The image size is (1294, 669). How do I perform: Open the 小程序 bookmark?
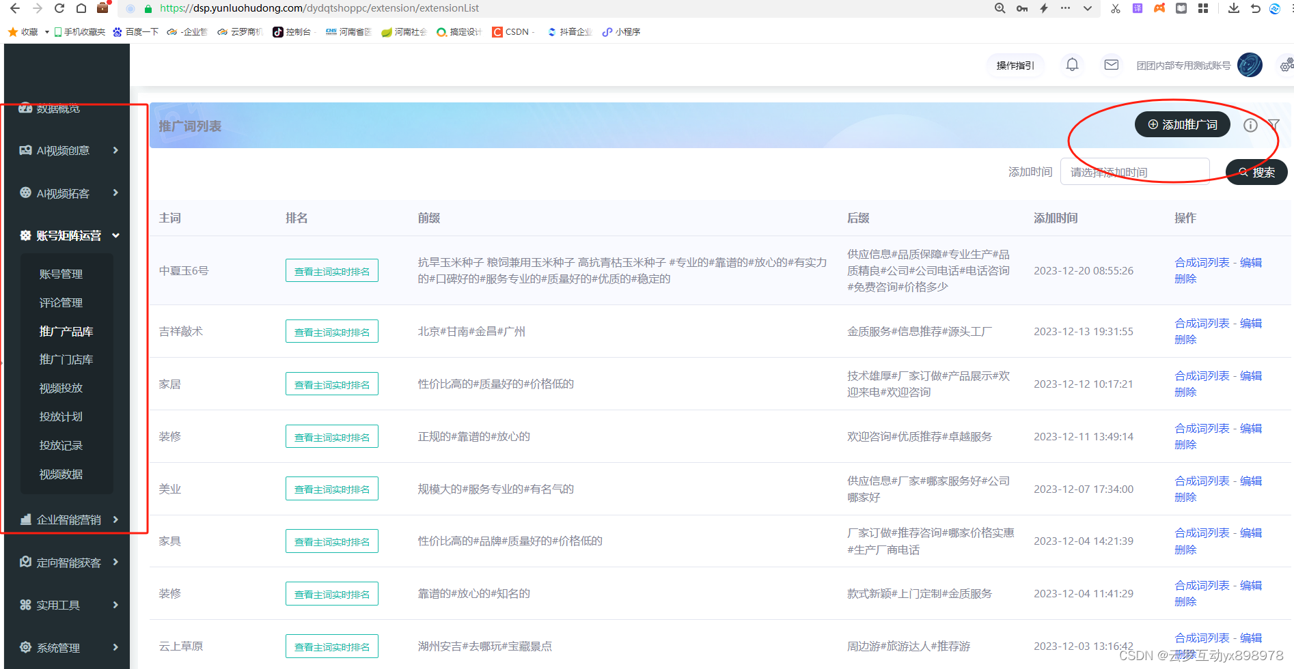pos(621,32)
